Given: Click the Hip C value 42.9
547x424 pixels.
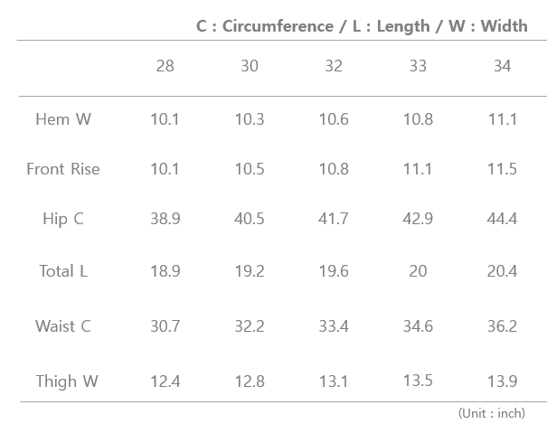Looking at the screenshot, I should (418, 220).
